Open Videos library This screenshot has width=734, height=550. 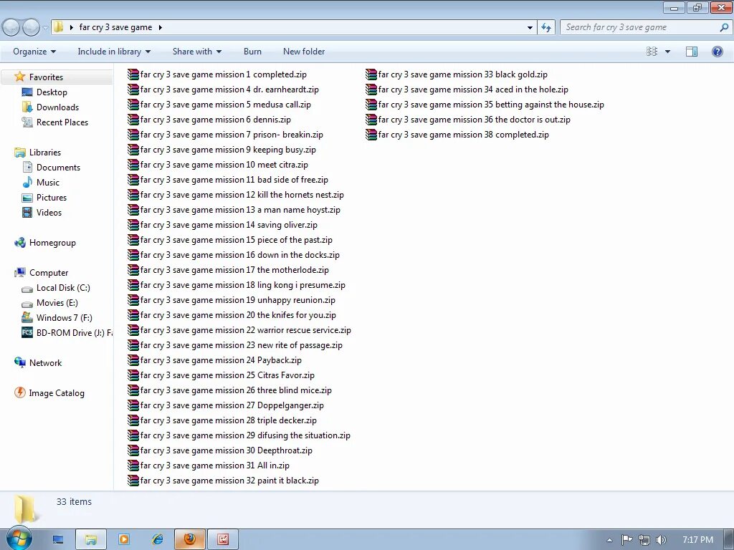tap(49, 212)
